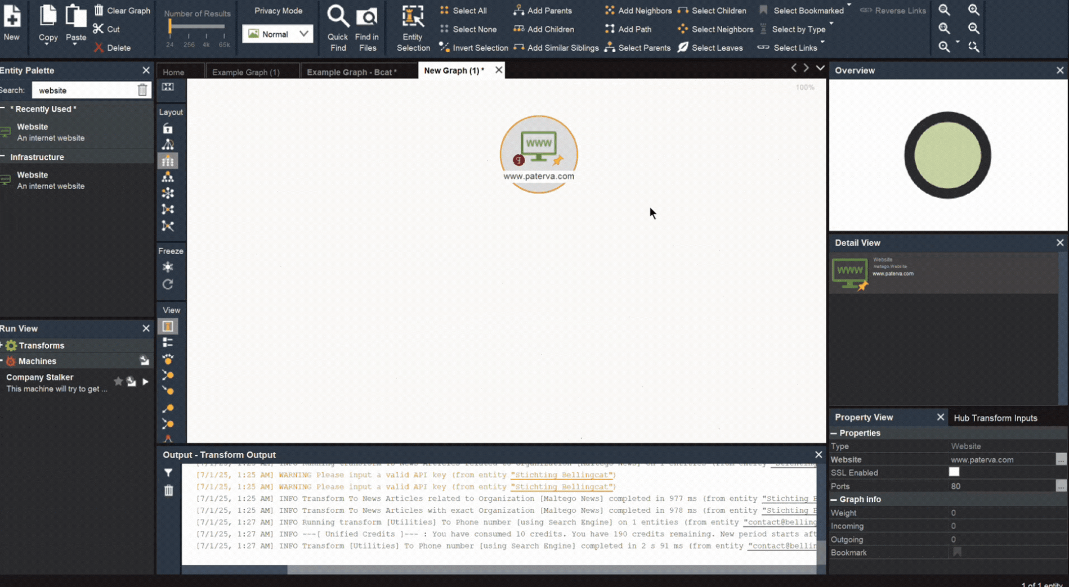Zoom to fit graph icon
The image size is (1069, 587).
[x=945, y=10]
